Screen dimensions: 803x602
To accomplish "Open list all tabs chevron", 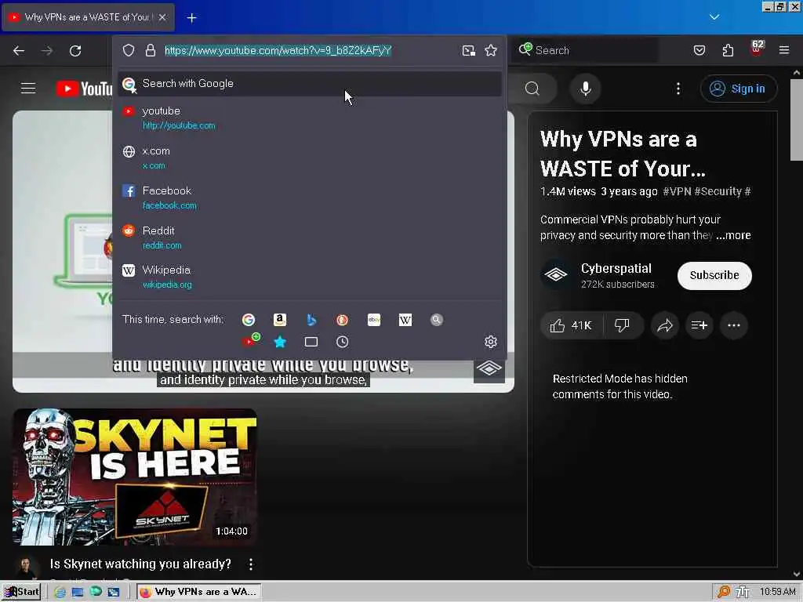I will tap(714, 17).
